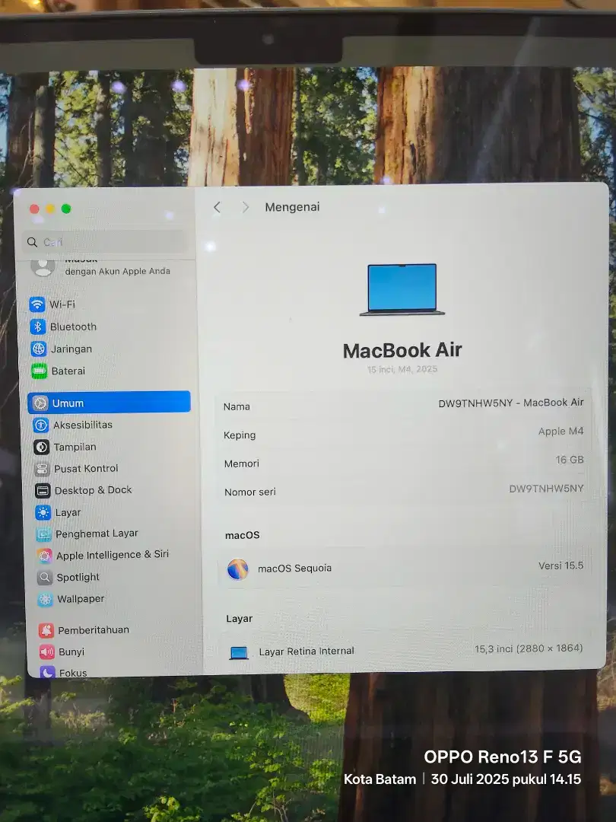The image size is (616, 822).
Task: Click the '16 GB' memory value
Action: tap(570, 460)
